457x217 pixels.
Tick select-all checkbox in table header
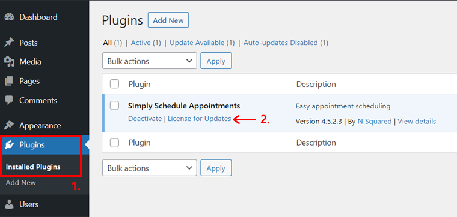(x=114, y=85)
